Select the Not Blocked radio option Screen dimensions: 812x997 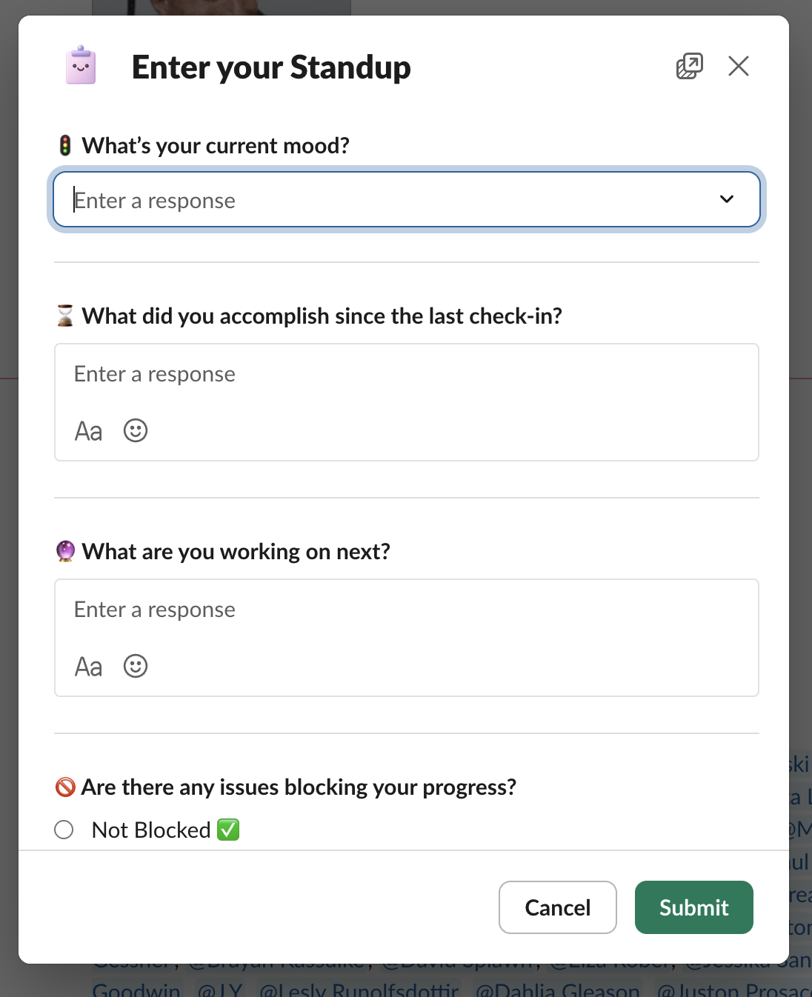(x=64, y=830)
